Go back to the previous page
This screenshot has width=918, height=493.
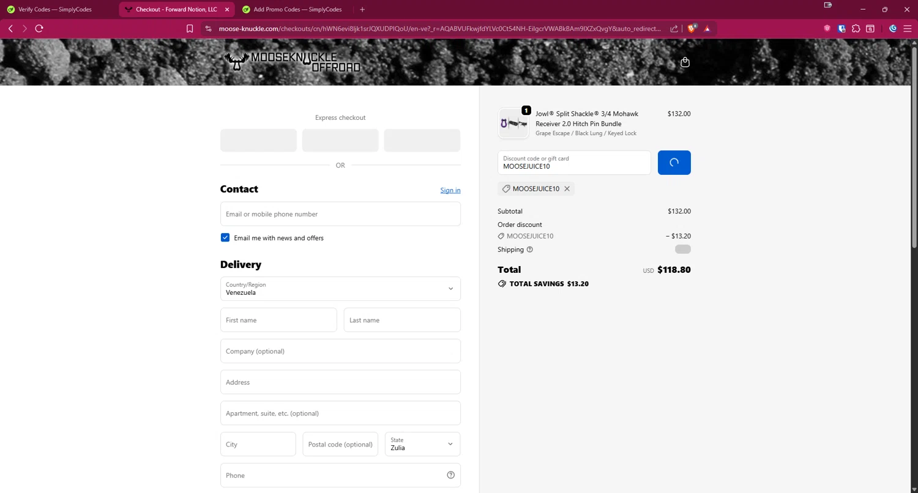point(10,29)
